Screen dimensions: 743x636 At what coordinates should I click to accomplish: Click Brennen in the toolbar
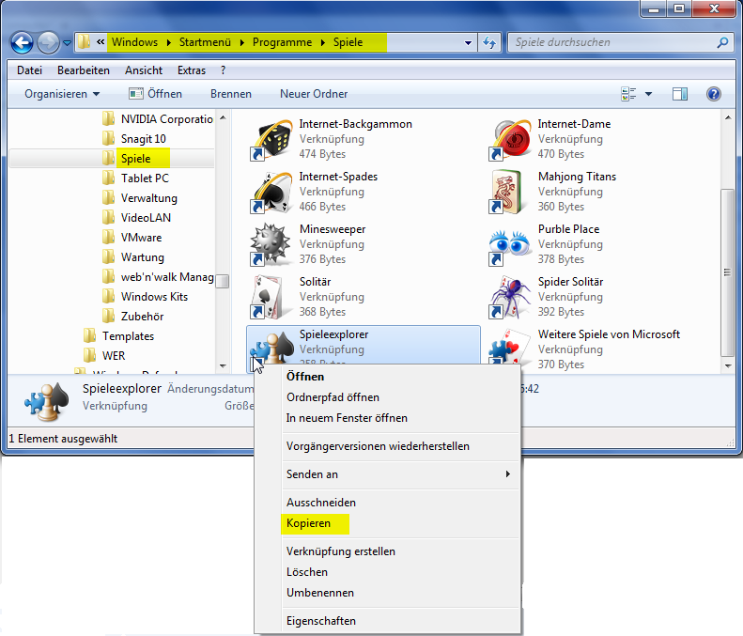231,94
